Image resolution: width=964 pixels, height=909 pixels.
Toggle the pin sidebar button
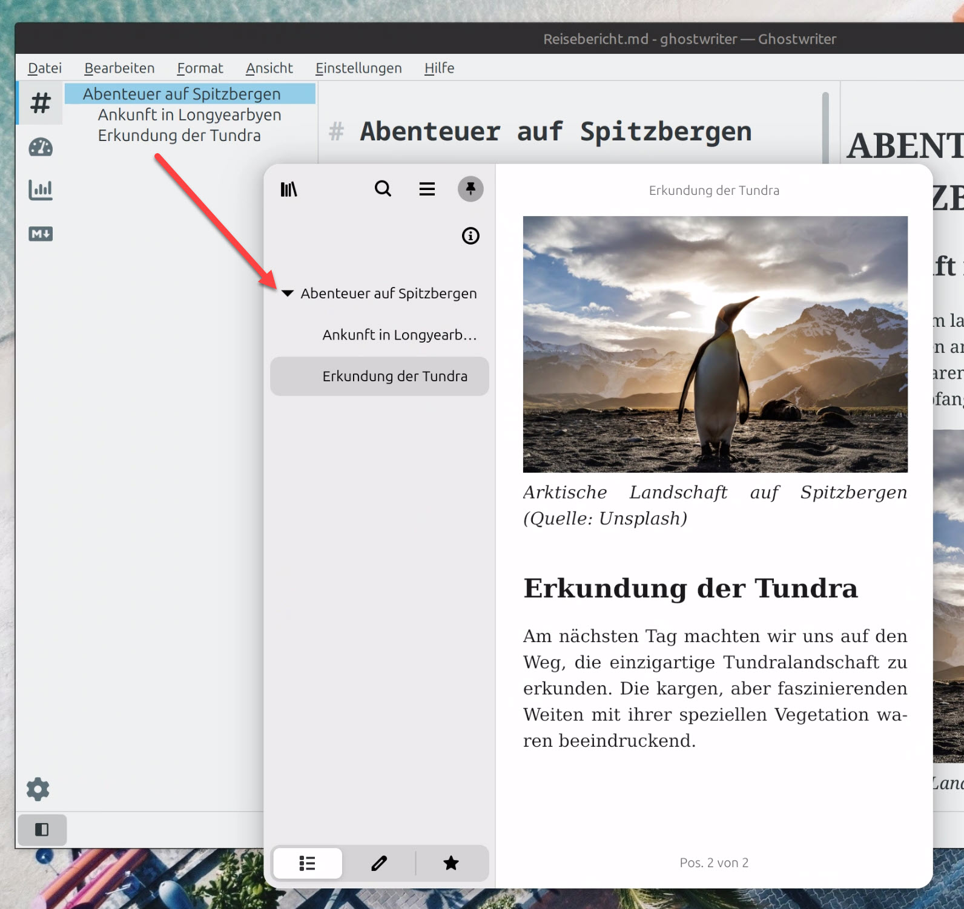point(470,189)
